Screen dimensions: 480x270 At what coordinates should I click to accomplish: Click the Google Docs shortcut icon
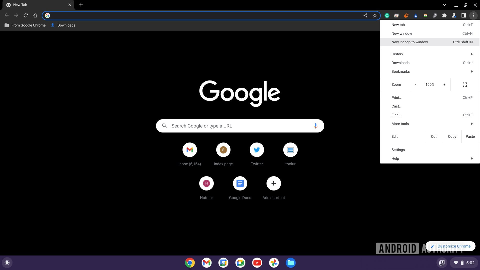coord(240,183)
